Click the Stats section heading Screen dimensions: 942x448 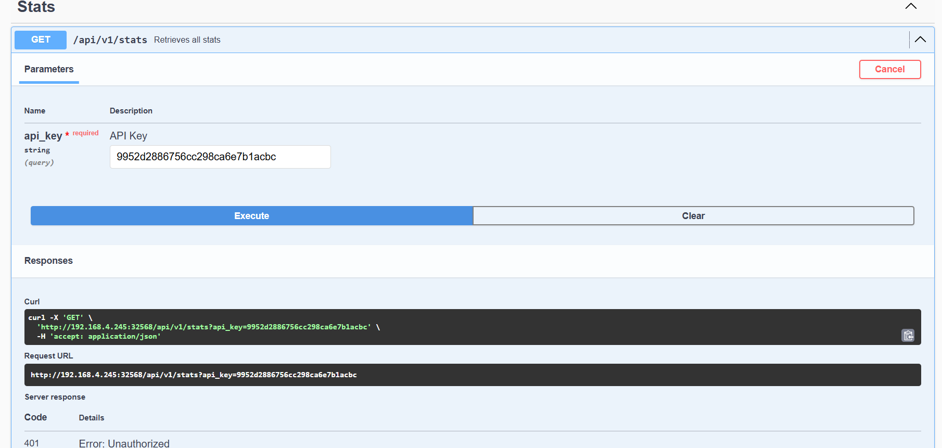tap(36, 7)
